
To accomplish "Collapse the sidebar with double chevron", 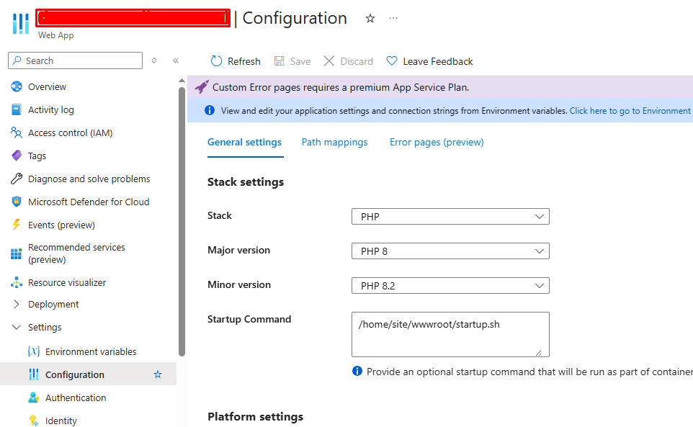I will [x=176, y=60].
